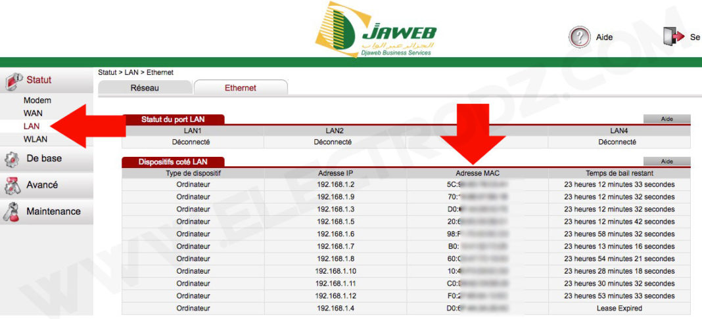
Task: Click IP address 192.168.1.4
Action: pos(336,308)
